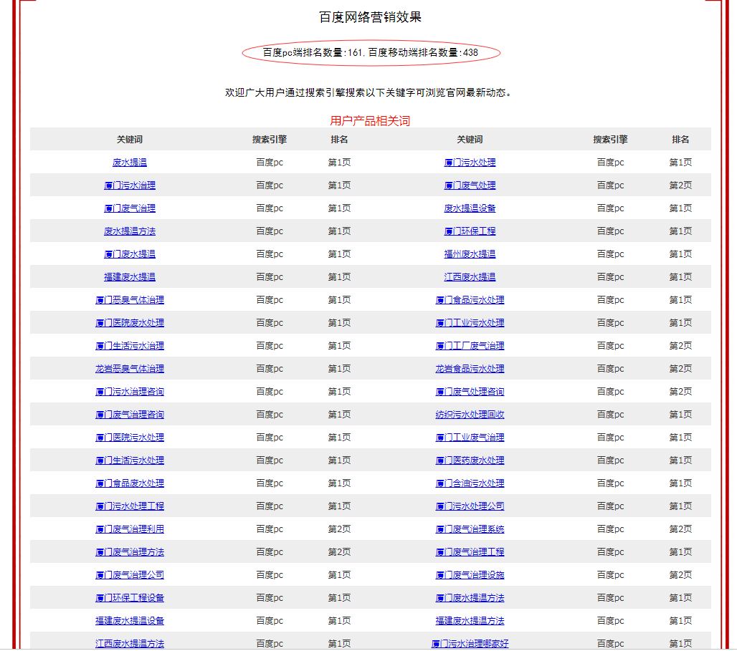Click the 厦门污水治理 link

tap(129, 185)
